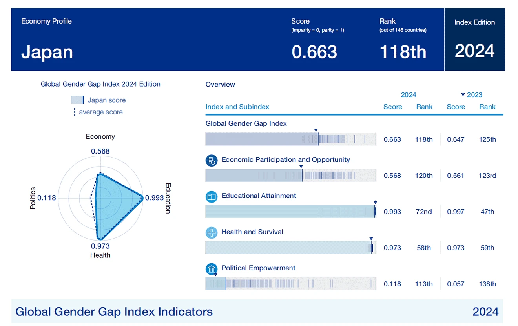Click the Japan score legend swatch

[77, 100]
